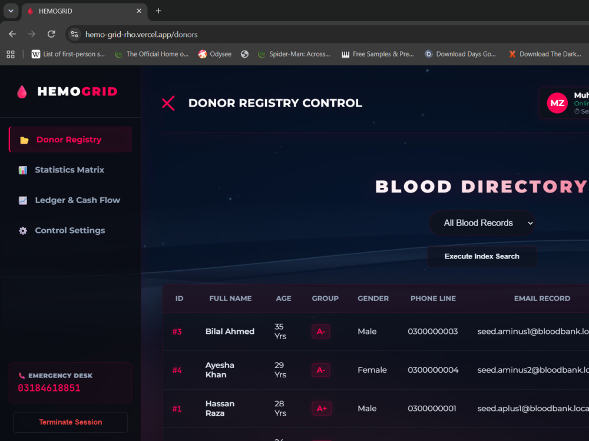
Task: Click the PHONE LINE column header
Action: tap(433, 299)
